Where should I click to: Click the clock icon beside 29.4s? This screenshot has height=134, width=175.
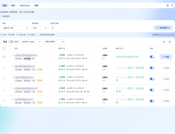59,58
